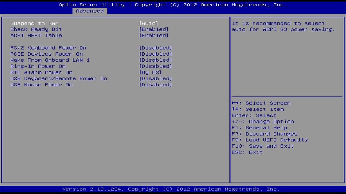Click the '+/-: Change Option' hint

point(263,122)
